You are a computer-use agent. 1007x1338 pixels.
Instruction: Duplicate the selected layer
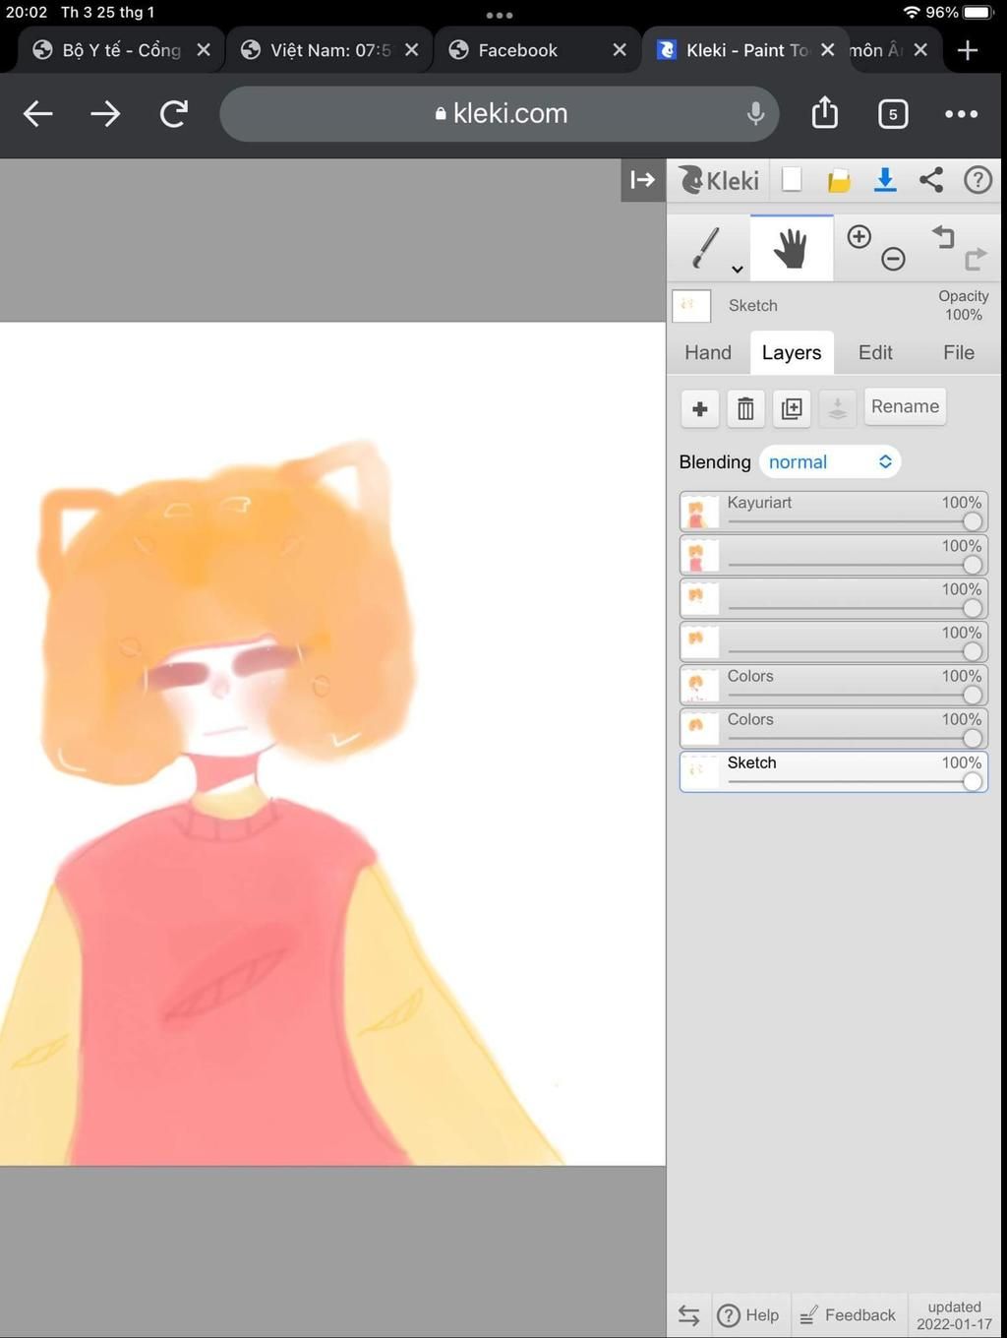792,408
